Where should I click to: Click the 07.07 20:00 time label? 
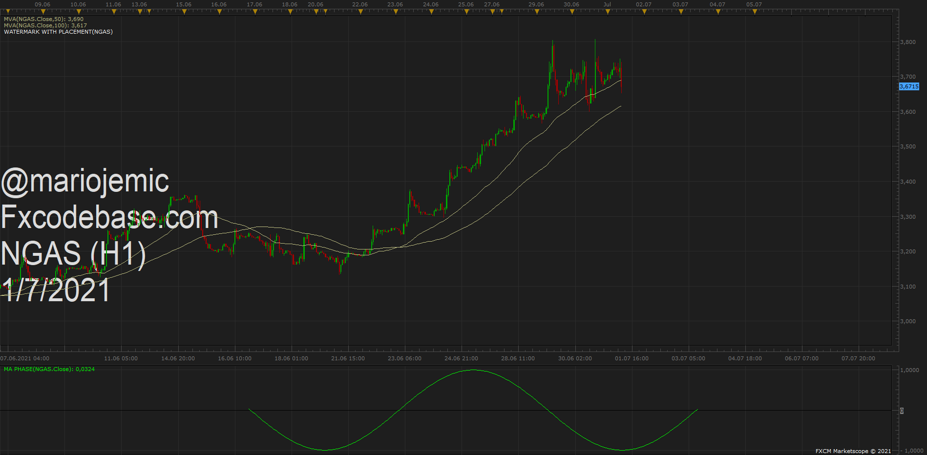[x=858, y=358]
